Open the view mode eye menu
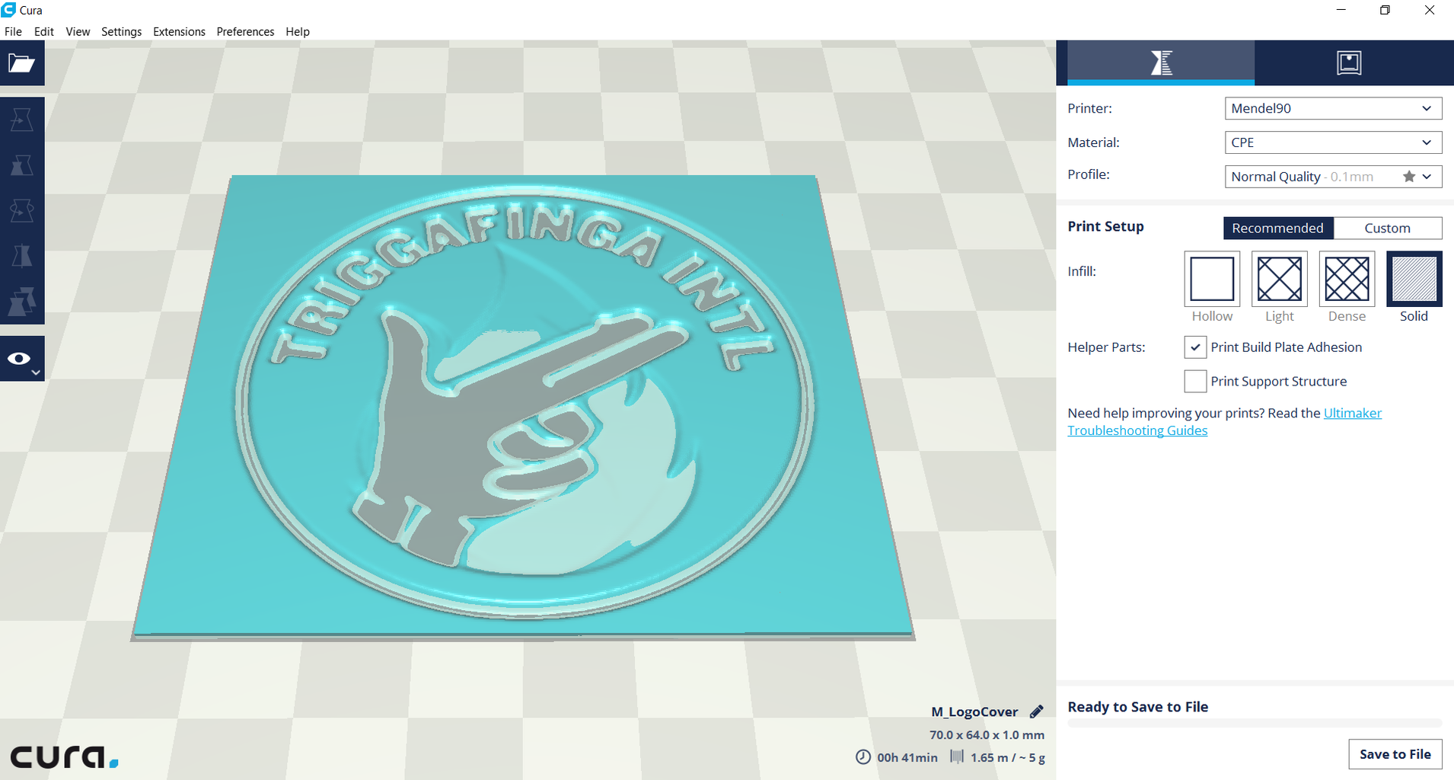Viewport: 1454px width, 780px height. (x=22, y=359)
